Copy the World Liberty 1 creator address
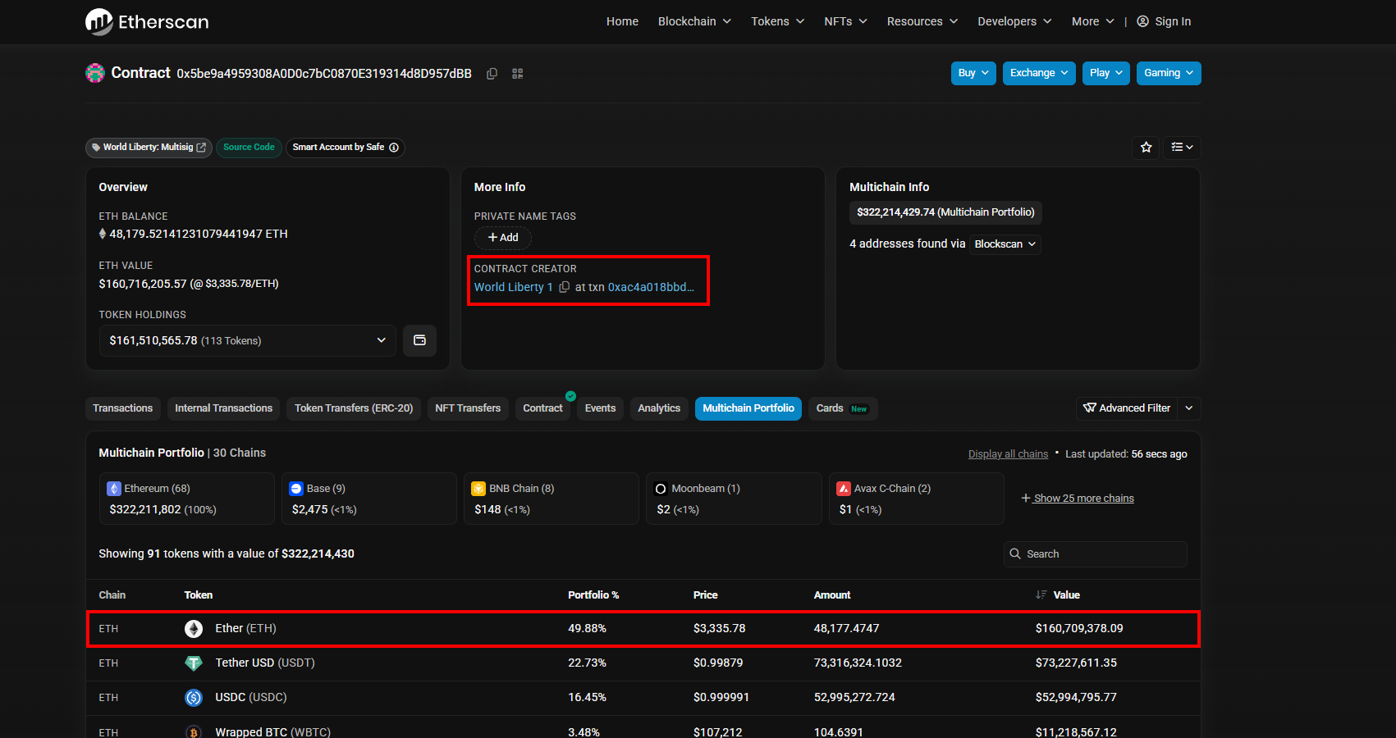 pos(564,287)
